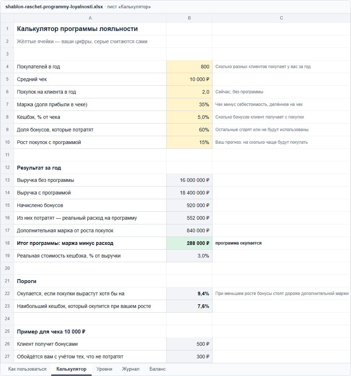Click the note «Чек минус себестоимость, делённое на чек»
The image size is (351, 376).
pos(259,104)
